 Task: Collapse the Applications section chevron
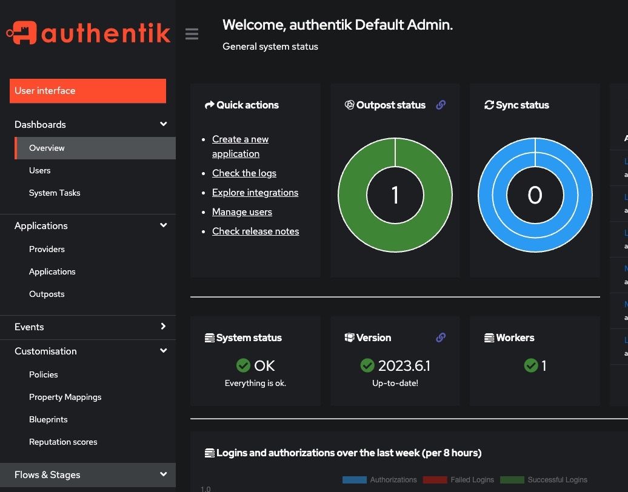(164, 225)
